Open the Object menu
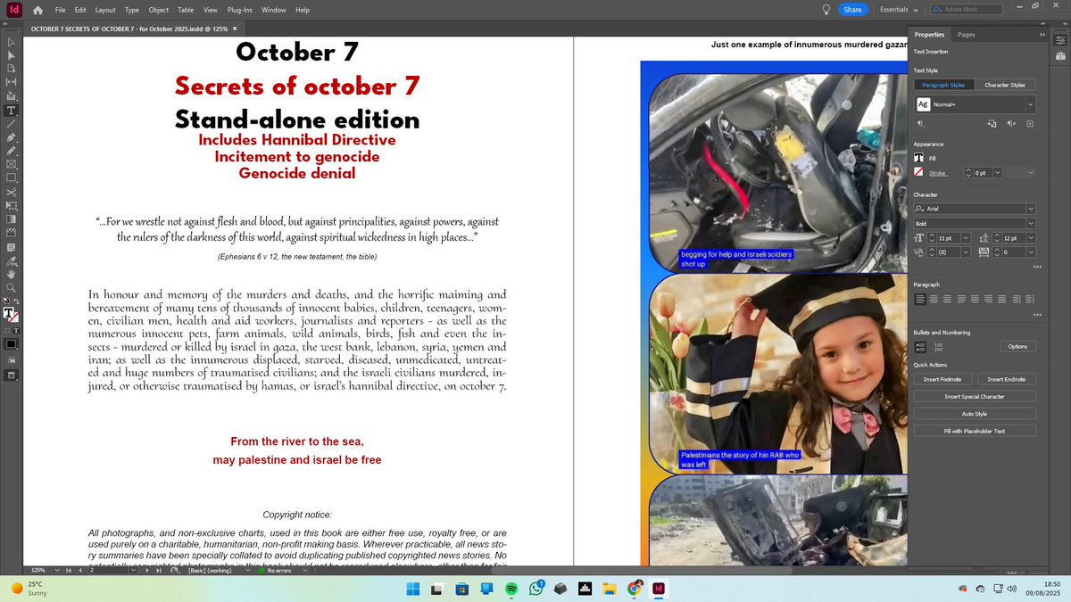The width and height of the screenshot is (1071, 602). (159, 10)
